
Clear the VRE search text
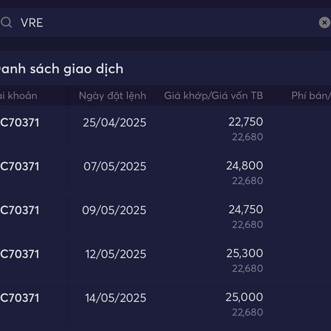tap(325, 23)
